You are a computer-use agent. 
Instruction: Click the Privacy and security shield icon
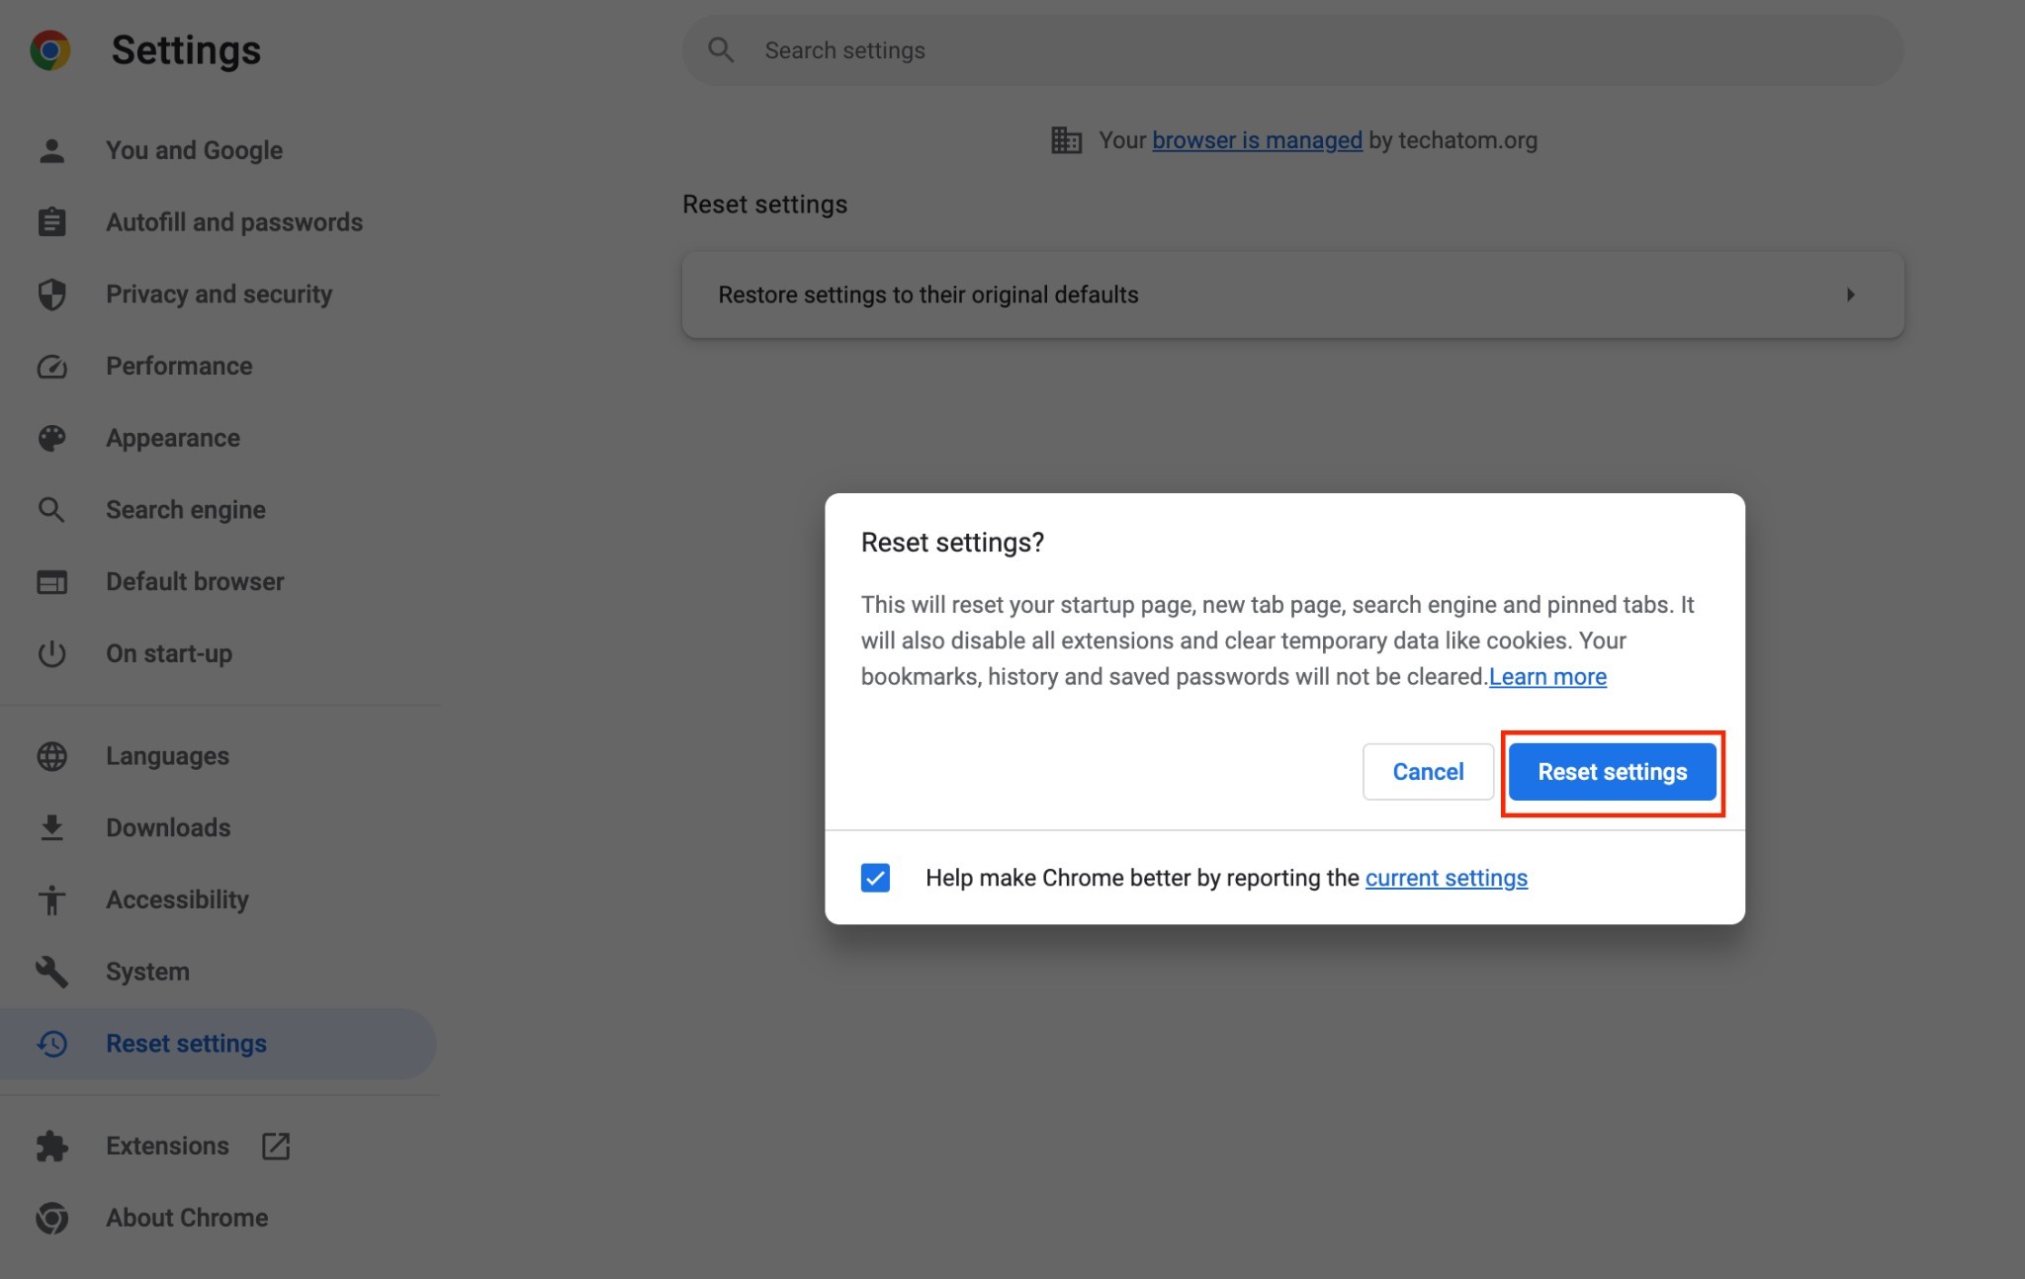pos(51,295)
